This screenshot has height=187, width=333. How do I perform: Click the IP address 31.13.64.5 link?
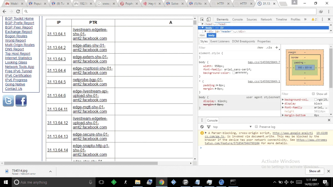pyautogui.click(x=57, y=82)
